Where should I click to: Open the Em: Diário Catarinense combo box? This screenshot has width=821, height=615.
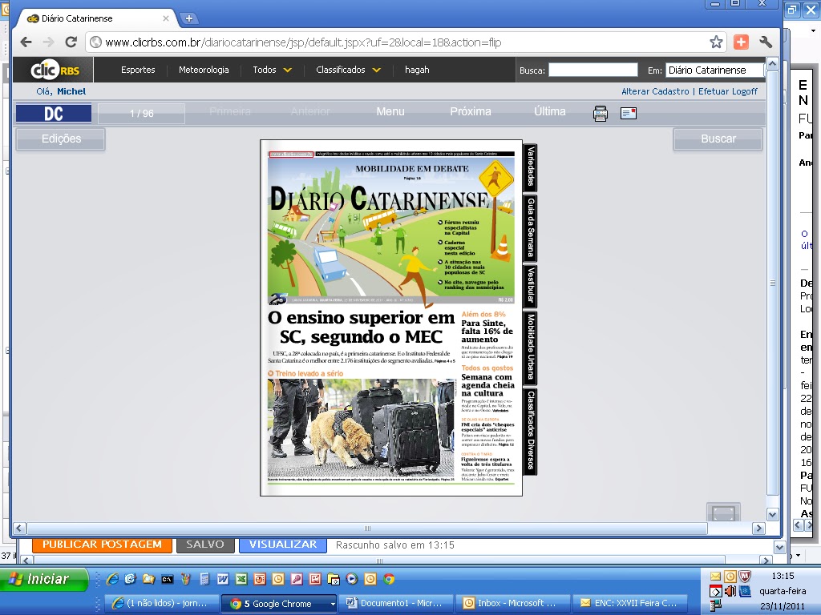tap(714, 70)
